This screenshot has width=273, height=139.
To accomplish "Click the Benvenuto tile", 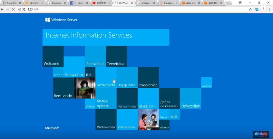I will pyautogui.click(x=74, y=67).
